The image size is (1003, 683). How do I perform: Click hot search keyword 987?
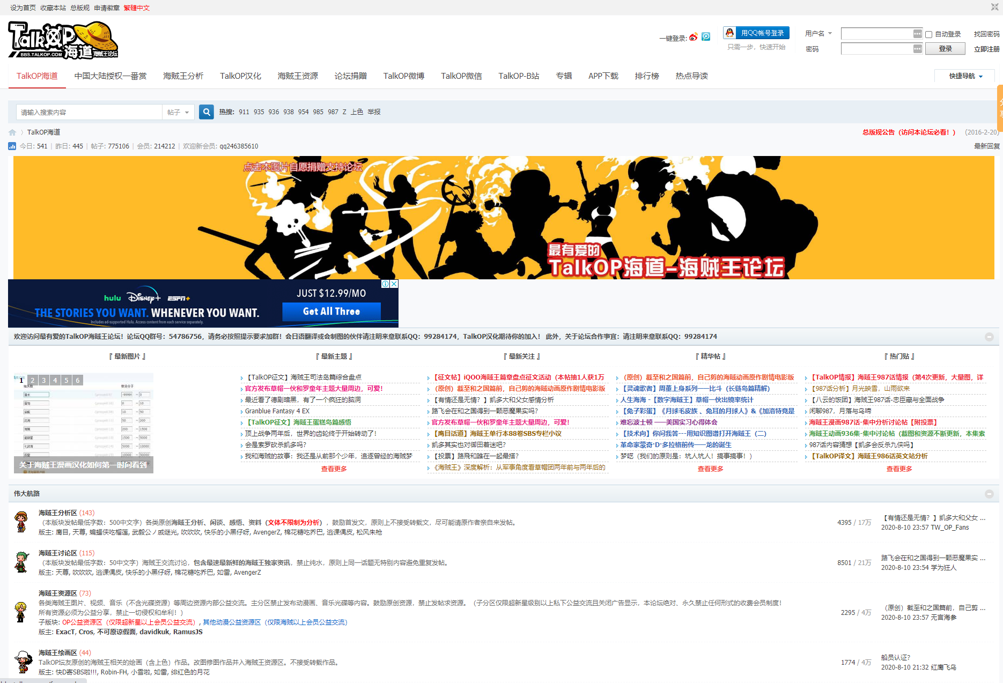[x=333, y=112]
